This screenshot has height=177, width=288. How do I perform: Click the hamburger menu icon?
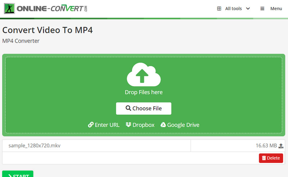tap(262, 9)
